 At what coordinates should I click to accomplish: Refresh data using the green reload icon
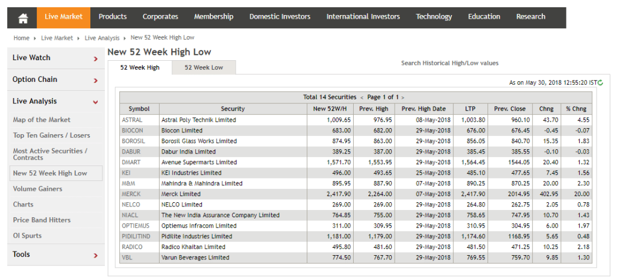601,82
